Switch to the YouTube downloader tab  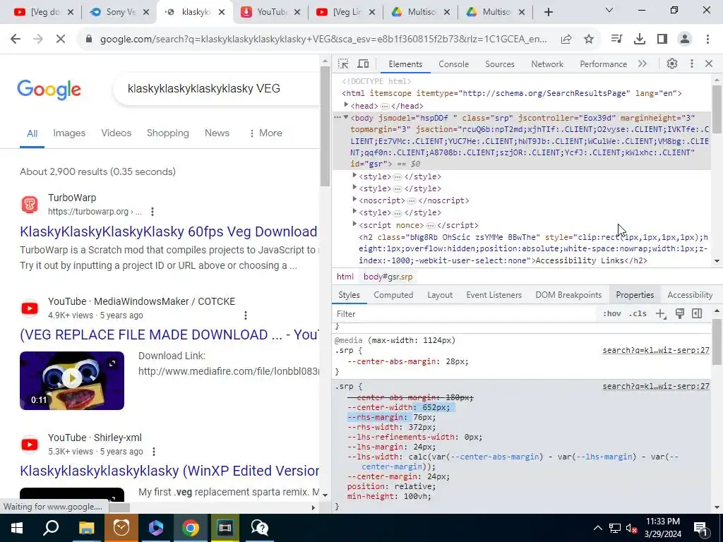[x=270, y=13]
